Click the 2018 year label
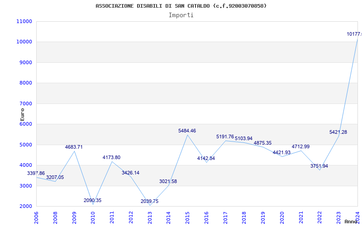 coord(244,218)
